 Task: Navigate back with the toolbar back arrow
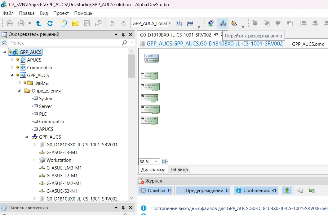tap(10, 24)
